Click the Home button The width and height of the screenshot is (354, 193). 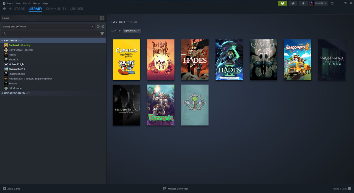point(50,18)
